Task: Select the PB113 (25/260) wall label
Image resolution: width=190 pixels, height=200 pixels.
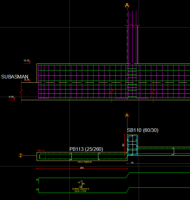Action: 86,149
